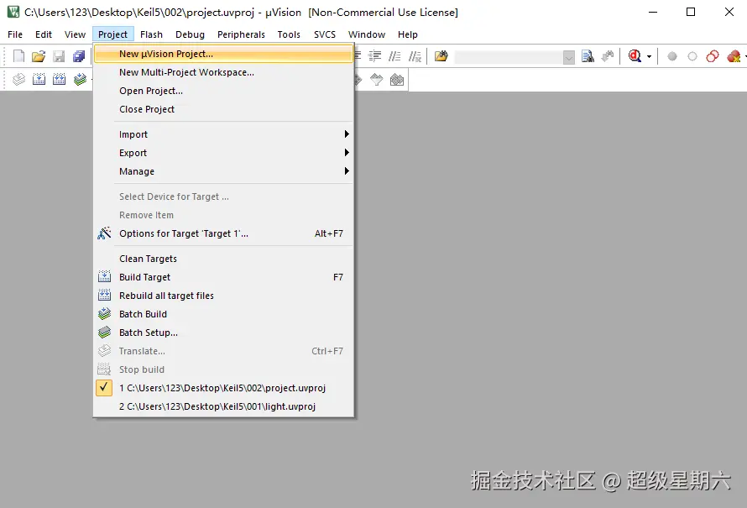
Task: Click the Kill All Breakpoints icon
Action: (734, 56)
